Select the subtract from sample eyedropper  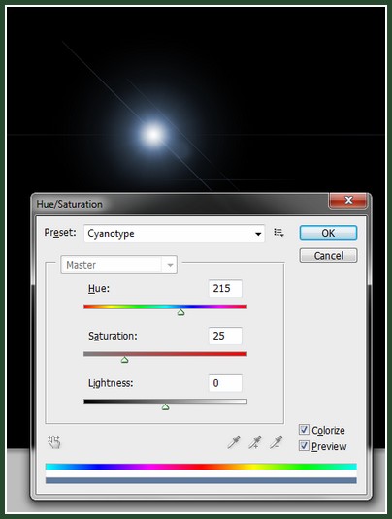coord(276,442)
